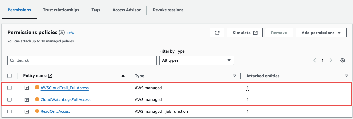
Task: Open the table preferences gear icon
Action: (343, 60)
